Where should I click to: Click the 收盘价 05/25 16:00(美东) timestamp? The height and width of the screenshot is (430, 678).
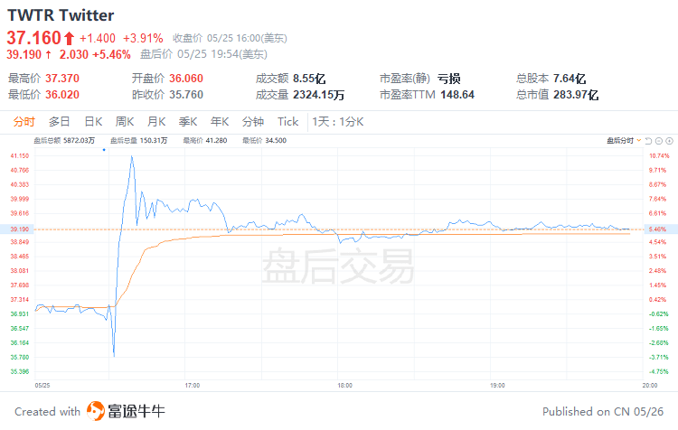coord(230,39)
